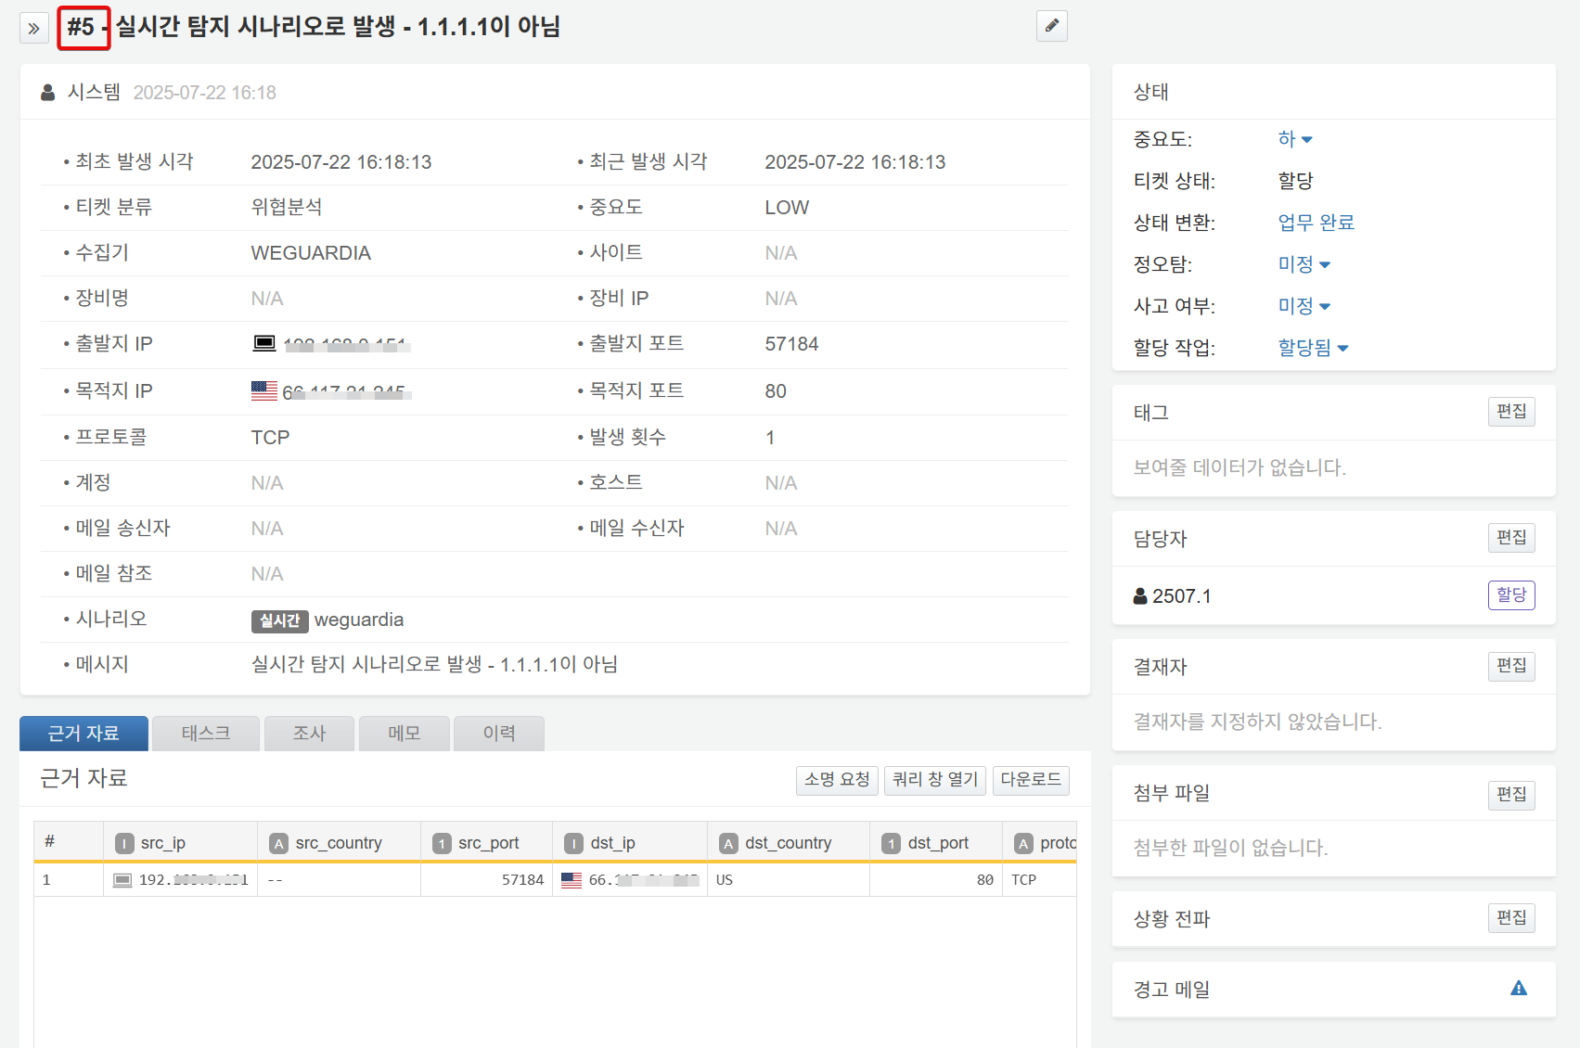Click the warning triangle in 경고 메일
Image resolution: width=1580 pixels, height=1048 pixels.
[1518, 989]
